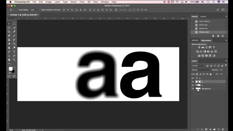Switch to the Actions tab

click(203, 17)
